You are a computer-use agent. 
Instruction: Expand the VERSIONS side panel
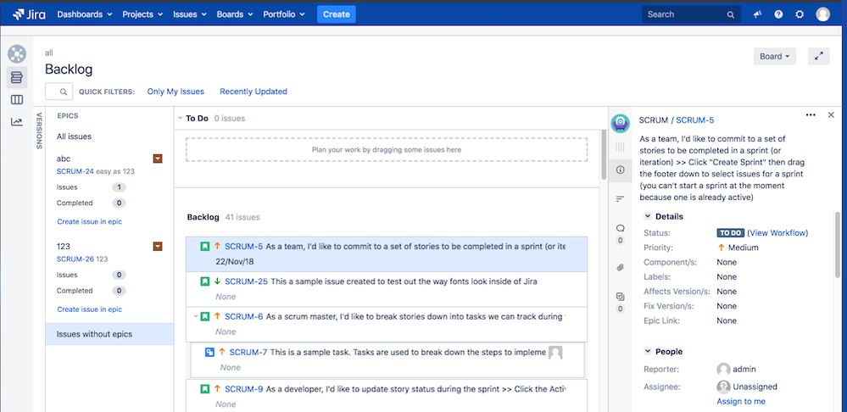tap(39, 131)
